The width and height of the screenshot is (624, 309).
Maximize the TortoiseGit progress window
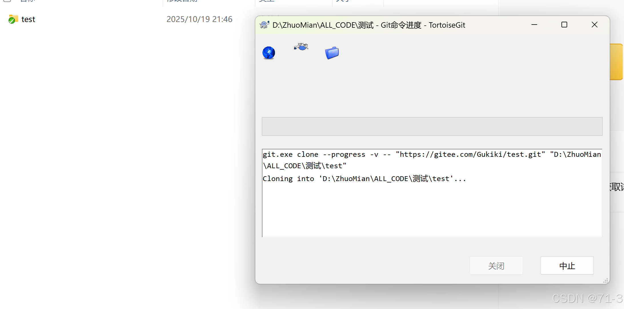564,25
